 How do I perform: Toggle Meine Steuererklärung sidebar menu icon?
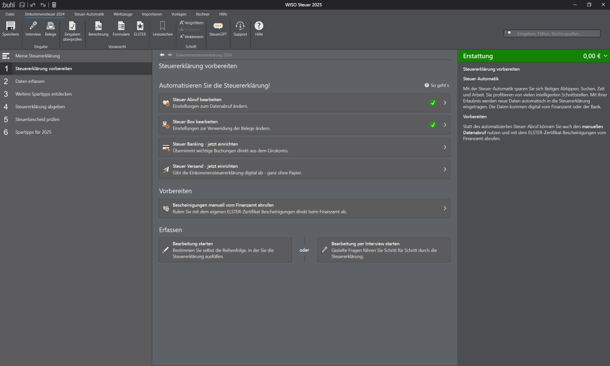(6, 56)
